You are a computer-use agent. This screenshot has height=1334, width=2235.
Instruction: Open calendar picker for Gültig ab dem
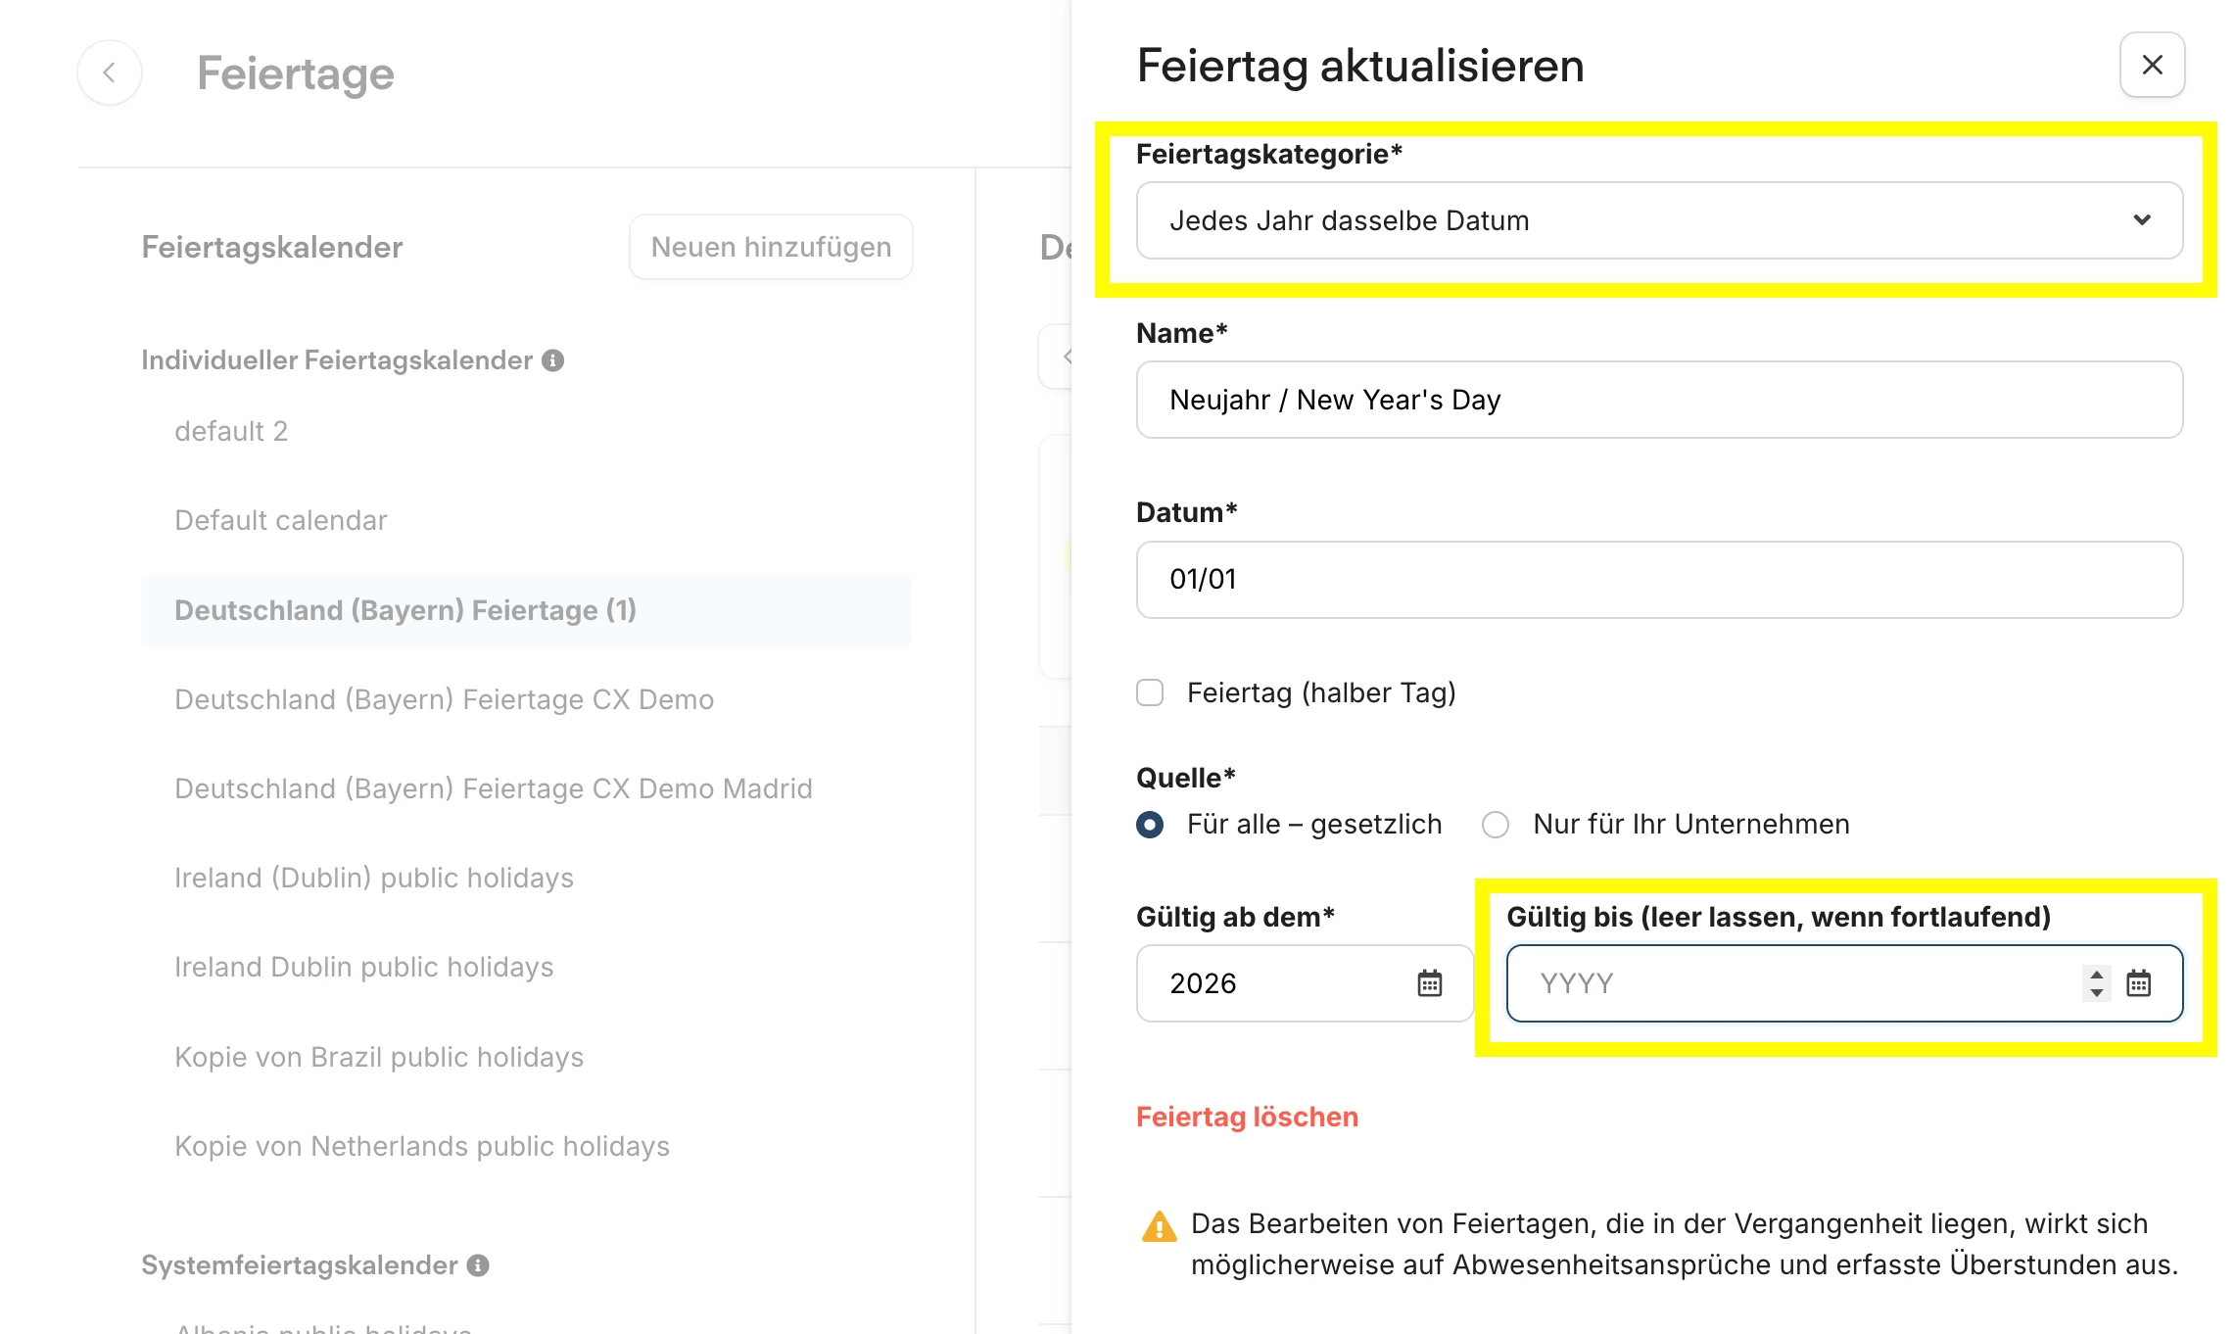(x=1430, y=982)
